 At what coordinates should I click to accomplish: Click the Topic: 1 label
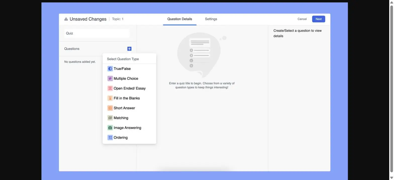[118, 19]
